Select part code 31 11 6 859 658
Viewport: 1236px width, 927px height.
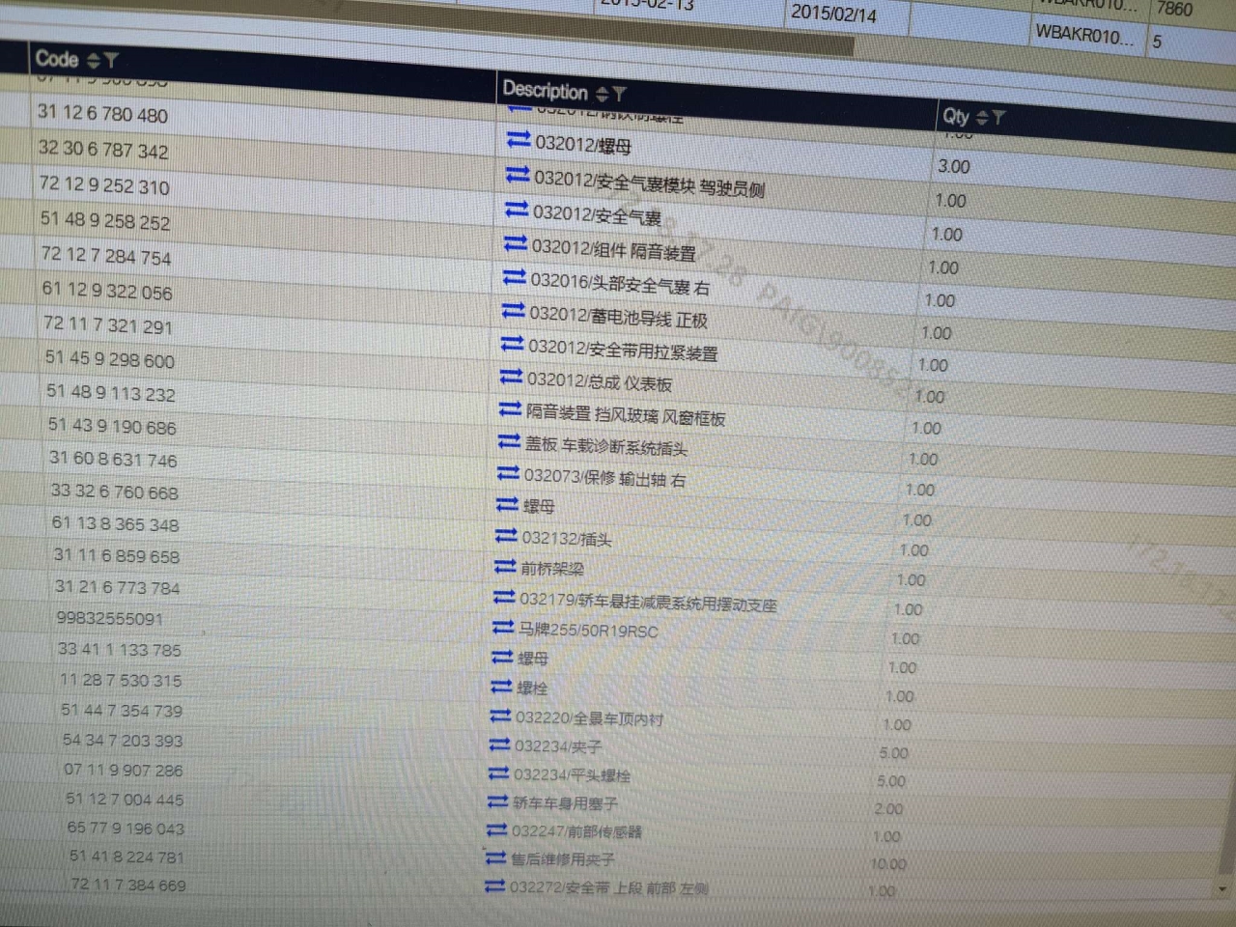pos(117,556)
